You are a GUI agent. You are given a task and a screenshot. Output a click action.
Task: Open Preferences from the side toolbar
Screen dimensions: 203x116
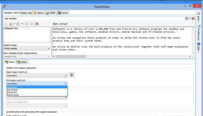tap(198, 33)
